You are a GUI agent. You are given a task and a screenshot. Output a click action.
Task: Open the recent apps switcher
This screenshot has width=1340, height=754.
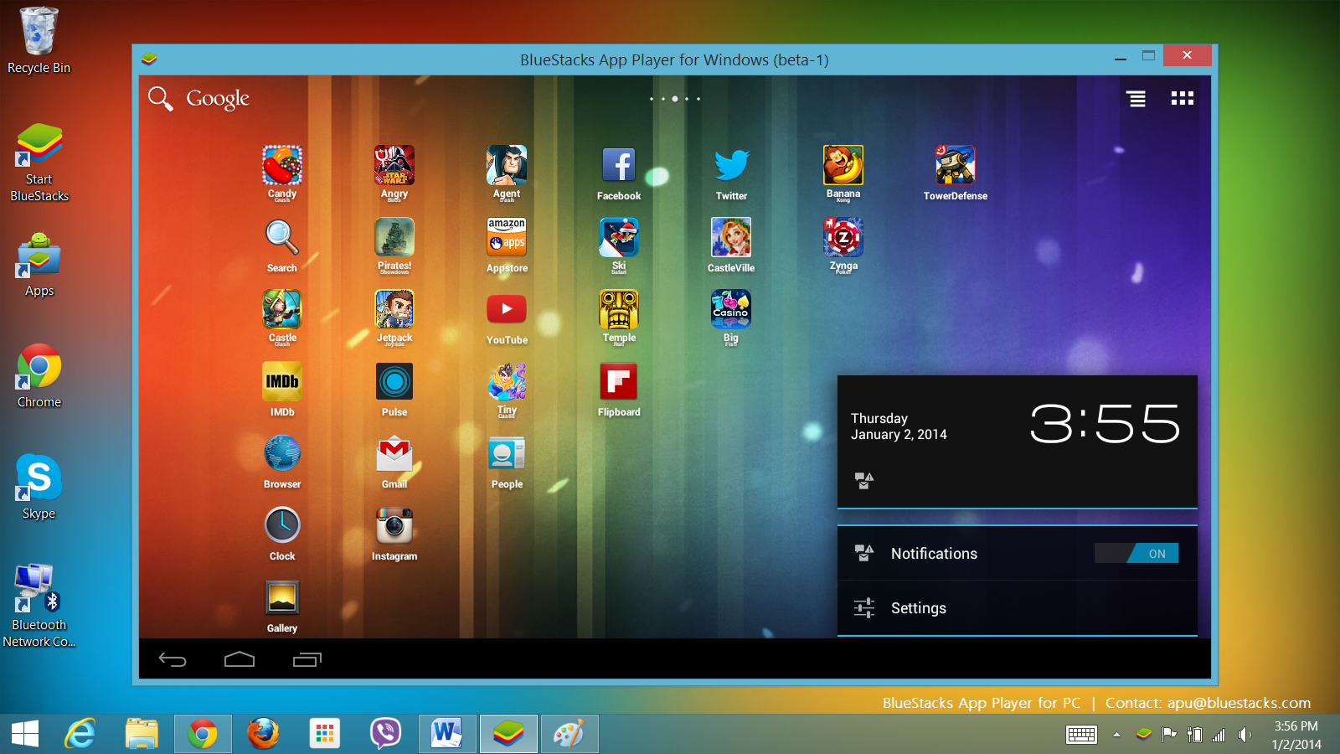tap(307, 659)
